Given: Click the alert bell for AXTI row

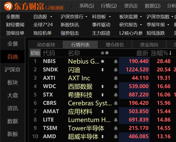Looking at the screenshot, I should pos(116,78).
